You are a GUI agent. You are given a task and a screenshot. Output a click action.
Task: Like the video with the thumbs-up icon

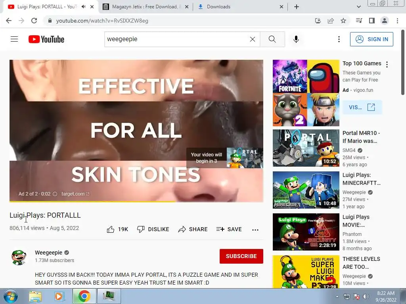[x=111, y=229]
